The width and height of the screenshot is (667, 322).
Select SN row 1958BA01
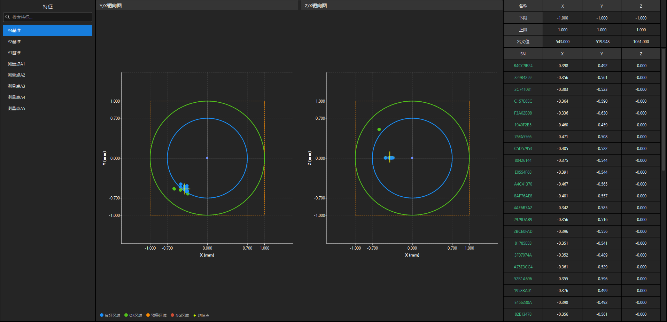point(523,291)
